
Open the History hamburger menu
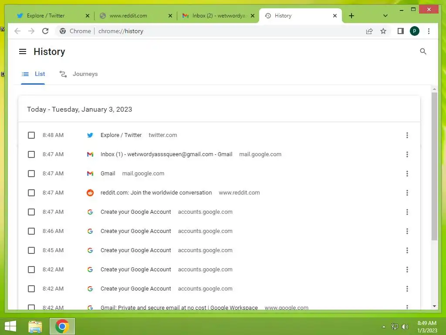tap(23, 51)
